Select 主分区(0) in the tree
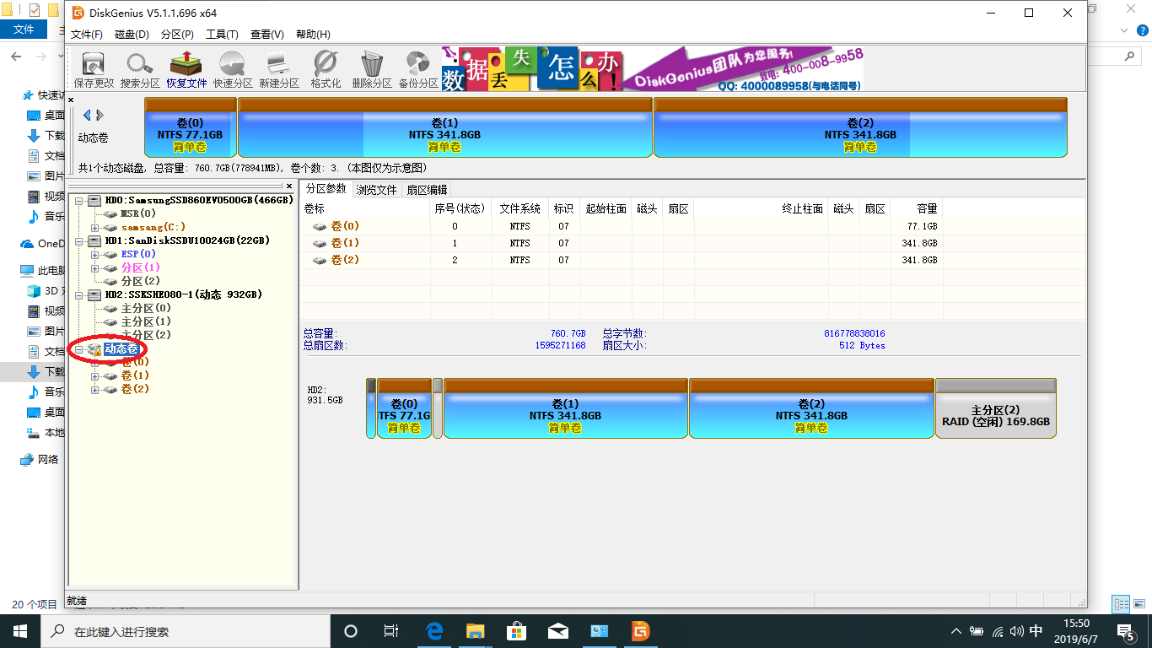This screenshot has width=1152, height=648. [x=146, y=308]
